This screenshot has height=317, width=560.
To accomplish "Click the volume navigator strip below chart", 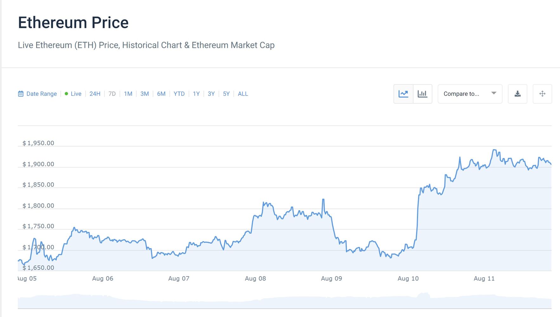I will pyautogui.click(x=284, y=301).
